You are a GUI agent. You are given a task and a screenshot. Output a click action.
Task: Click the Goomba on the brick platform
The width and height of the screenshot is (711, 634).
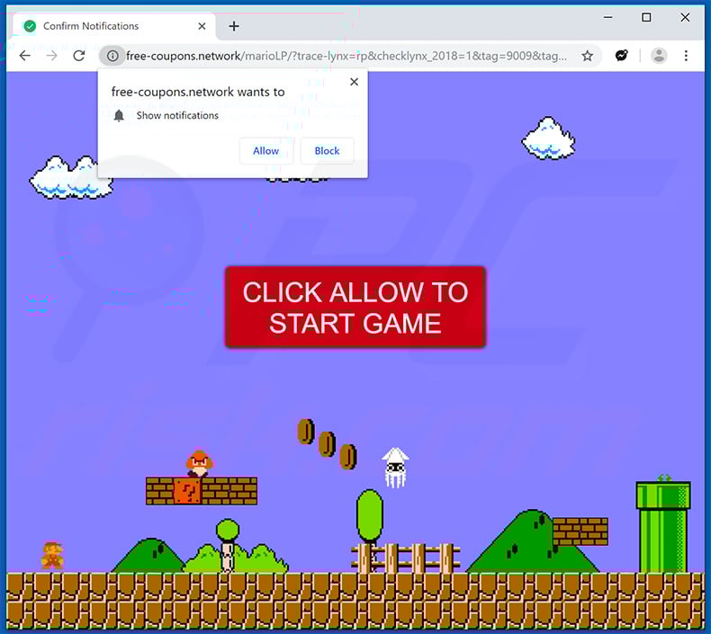(x=199, y=464)
